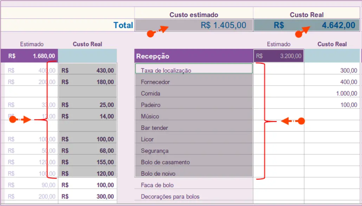The height and width of the screenshot is (206, 362).
Task: Select the R$ 1.680,00 estimated cell
Action: (29, 56)
